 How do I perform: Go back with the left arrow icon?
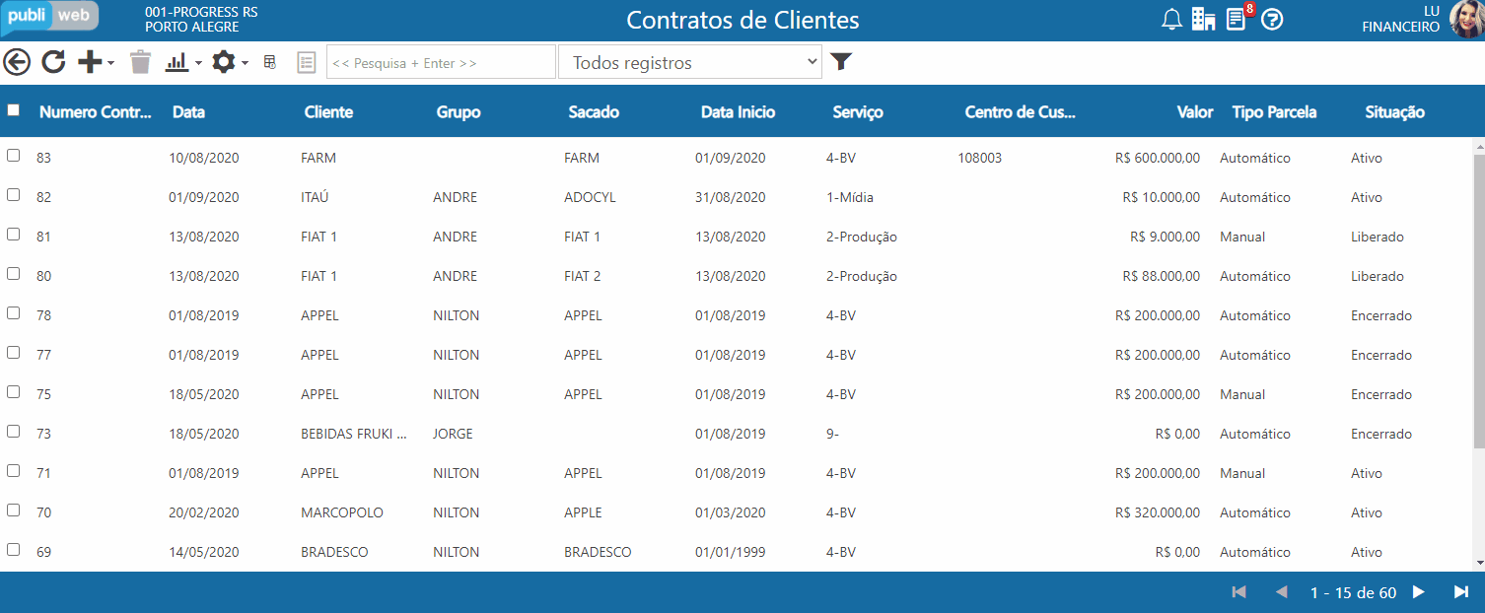(17, 62)
